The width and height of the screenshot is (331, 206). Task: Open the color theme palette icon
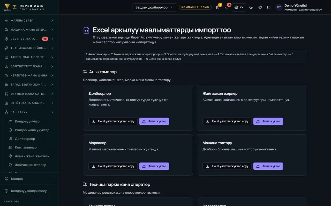click(260, 7)
